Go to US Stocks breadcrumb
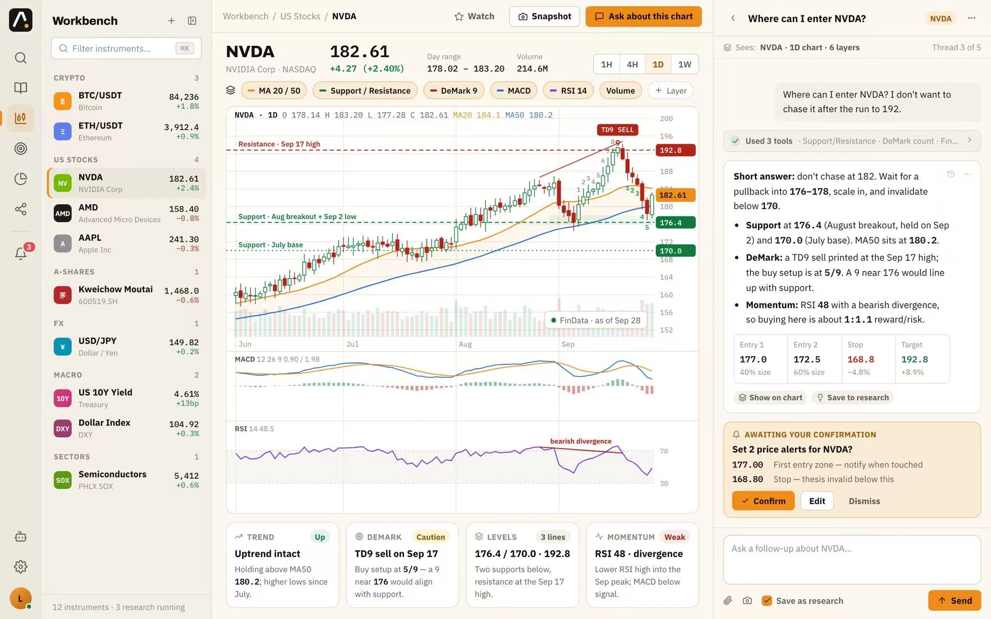The image size is (991, 619). pyautogui.click(x=300, y=16)
